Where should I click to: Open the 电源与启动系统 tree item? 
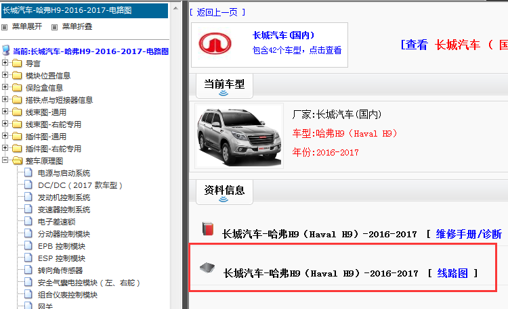click(64, 173)
